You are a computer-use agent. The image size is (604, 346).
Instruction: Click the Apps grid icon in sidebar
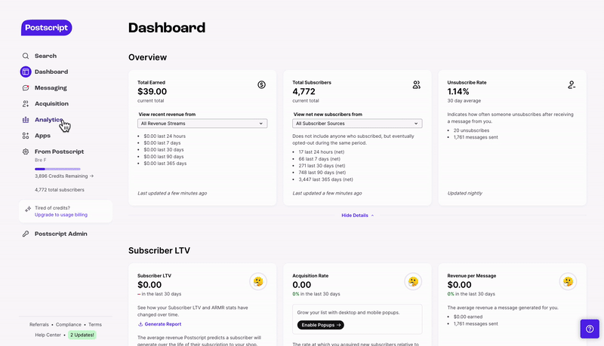26,136
